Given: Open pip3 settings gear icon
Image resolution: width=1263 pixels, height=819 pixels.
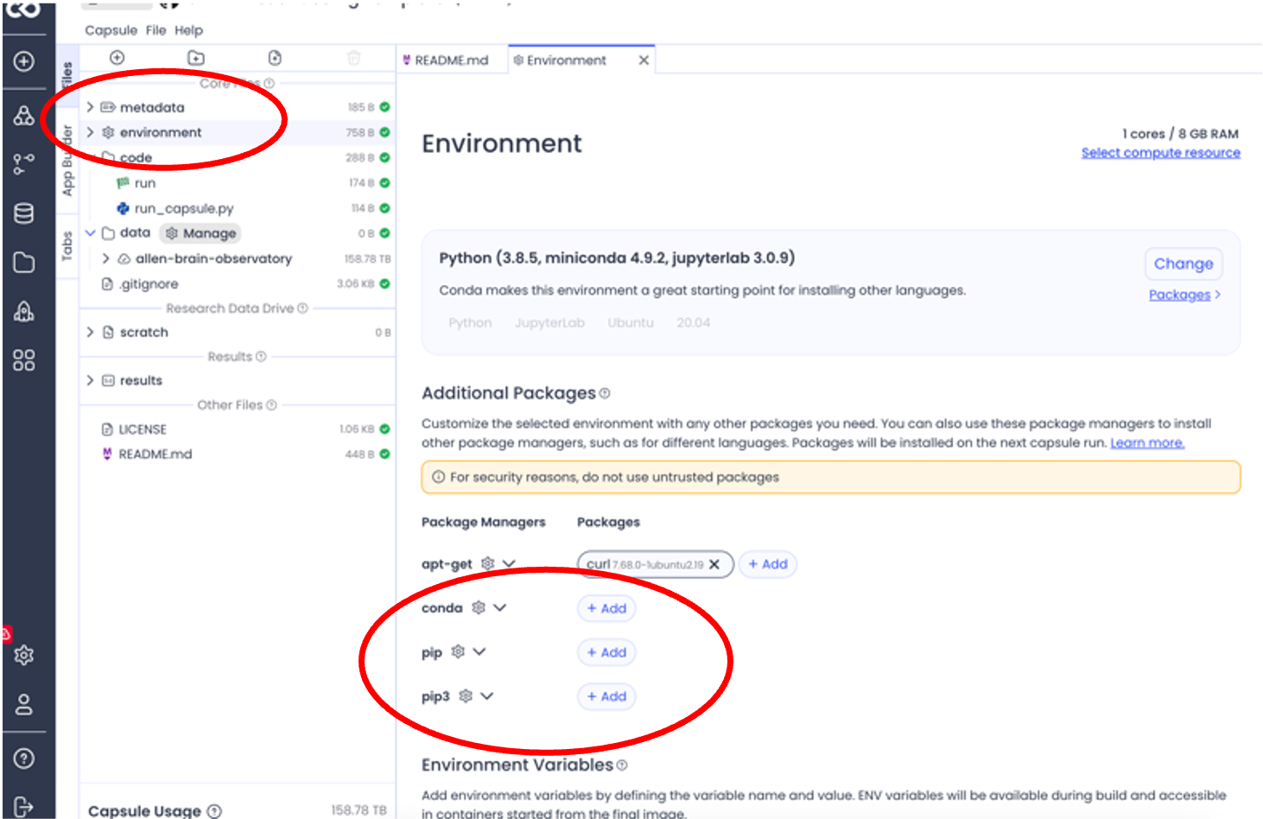Looking at the screenshot, I should (466, 695).
